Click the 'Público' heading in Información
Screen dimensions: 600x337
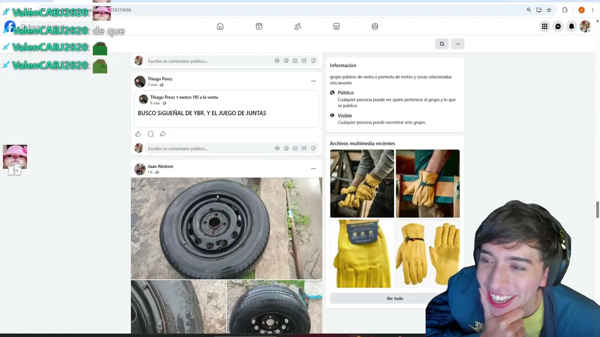(346, 93)
